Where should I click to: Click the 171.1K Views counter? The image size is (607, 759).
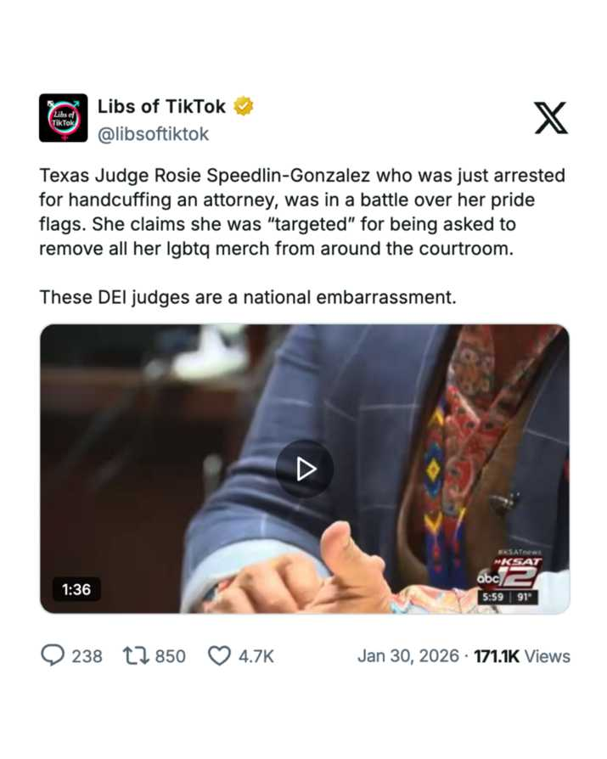[522, 656]
